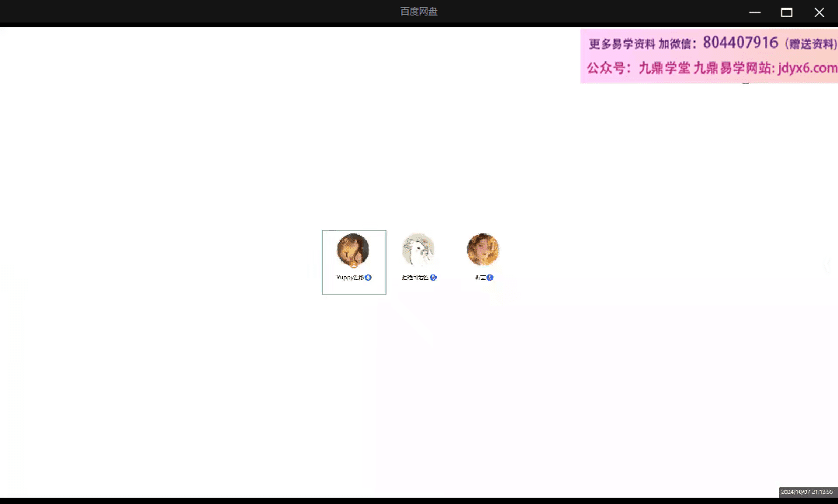Screen dimensions: 838x504
Task: Close the 百度网盘 player window
Action: click(819, 12)
